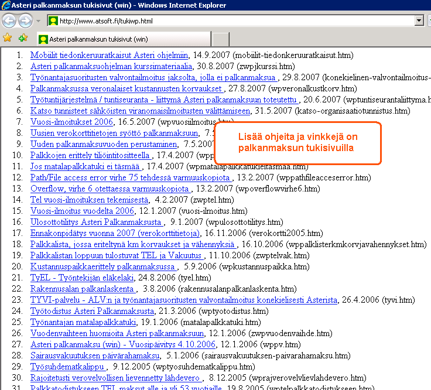
Task: Open Vuodenvaihteen huomioita Asteri palkanmaksuun link
Action: (x=117, y=333)
